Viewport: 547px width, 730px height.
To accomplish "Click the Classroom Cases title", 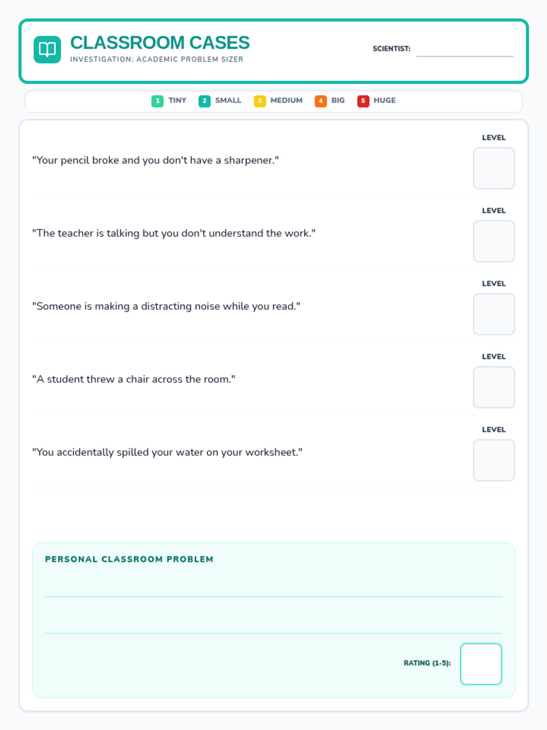I will (x=160, y=43).
